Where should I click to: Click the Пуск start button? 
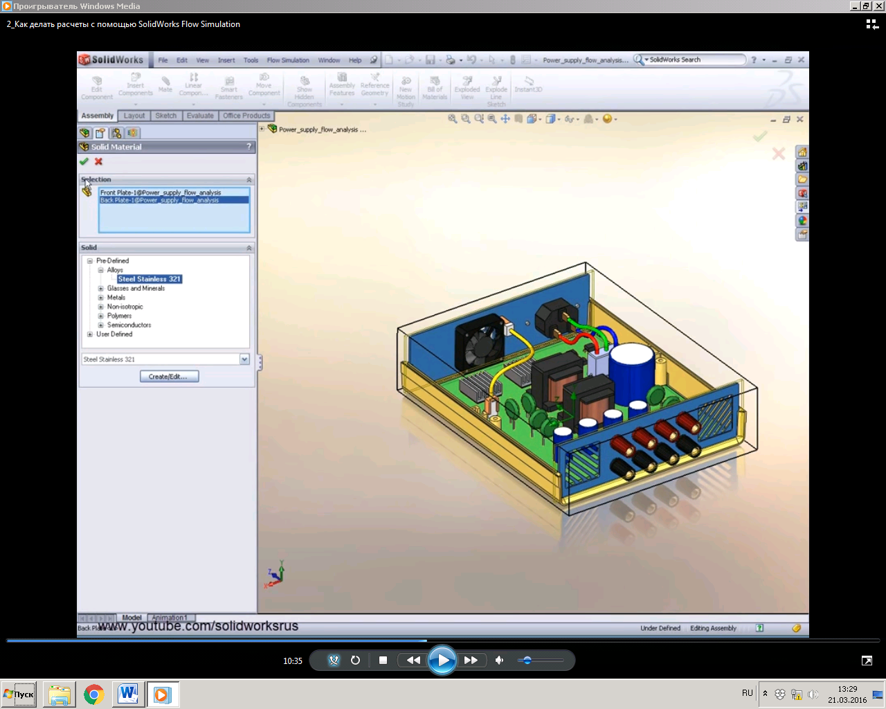click(19, 694)
